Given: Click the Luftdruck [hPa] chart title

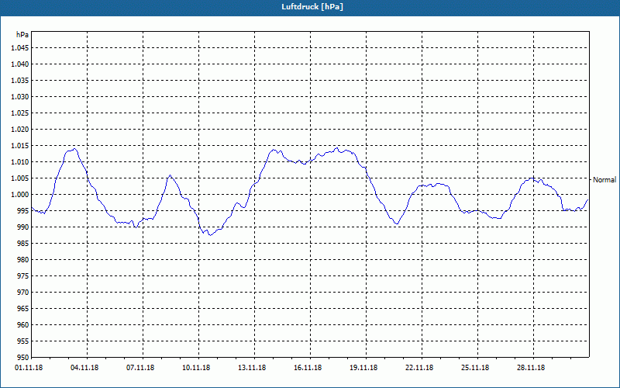Looking at the screenshot, I should pyautogui.click(x=312, y=7).
